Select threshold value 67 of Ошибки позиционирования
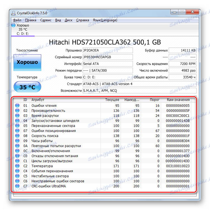Viewport: 210px width, 210px height. pyautogui.click(x=157, y=131)
